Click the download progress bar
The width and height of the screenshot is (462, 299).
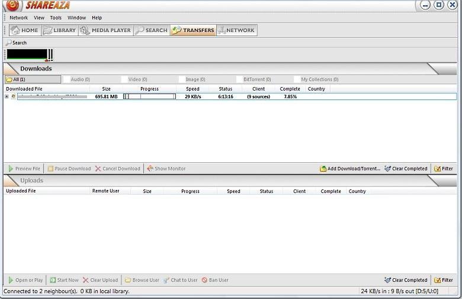point(149,97)
